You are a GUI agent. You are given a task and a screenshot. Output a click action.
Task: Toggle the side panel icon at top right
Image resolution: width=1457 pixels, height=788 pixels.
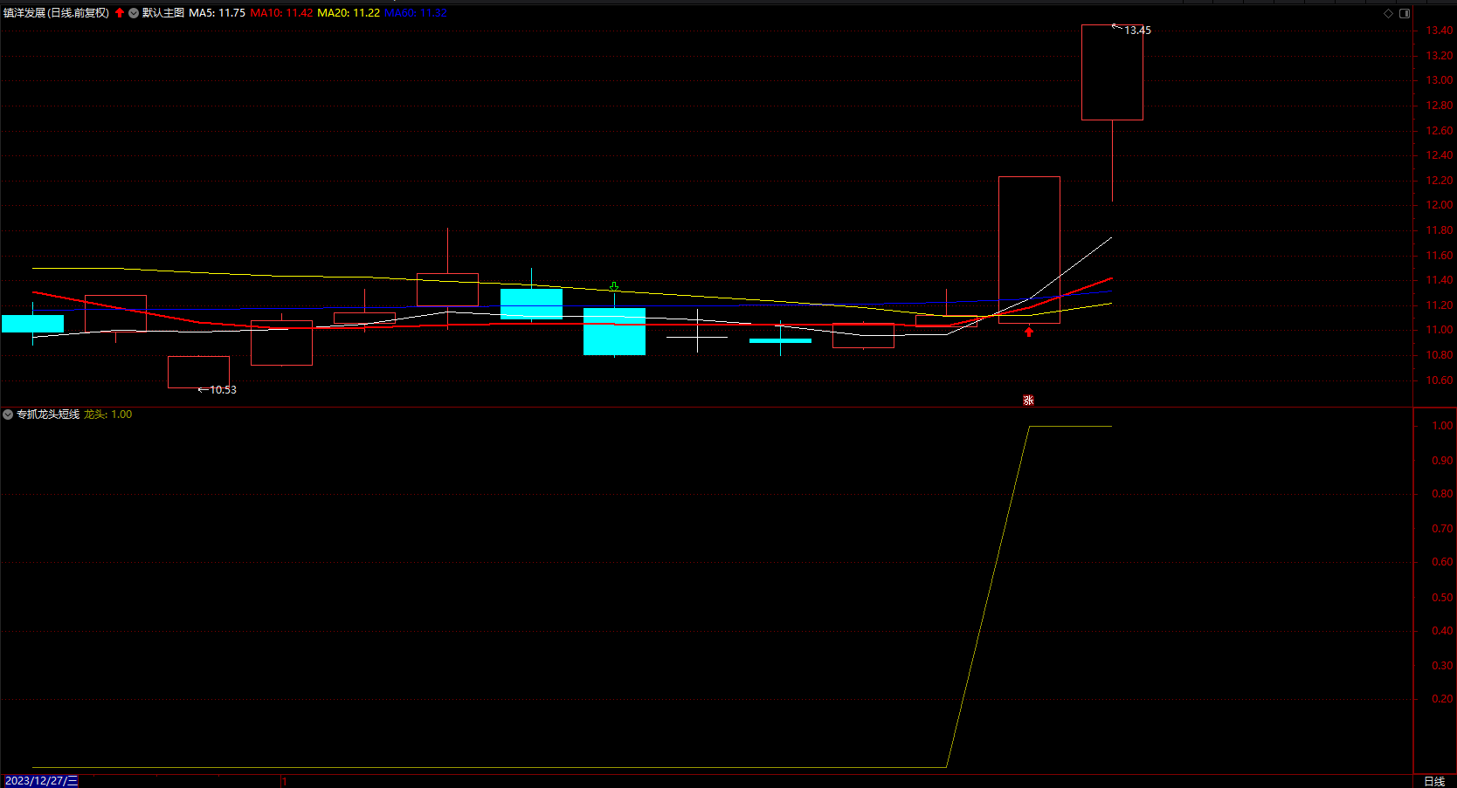pyautogui.click(x=1405, y=13)
